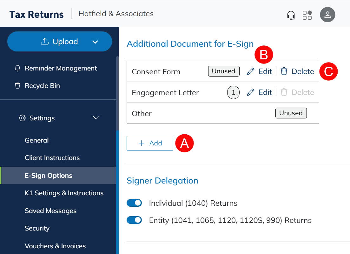Select the Security menu item
Screen dimensions: 350x254
(37, 228)
